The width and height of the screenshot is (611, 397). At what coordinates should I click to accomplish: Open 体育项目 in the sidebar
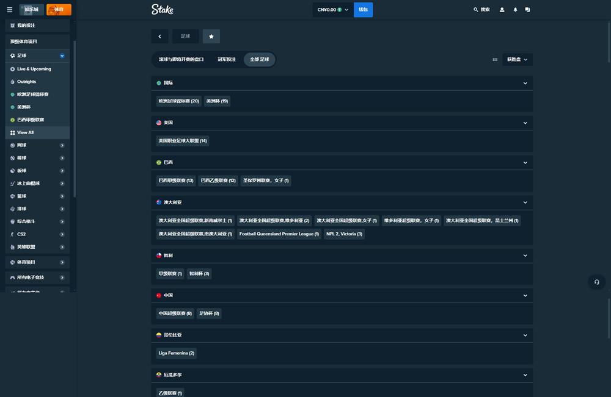tap(37, 262)
